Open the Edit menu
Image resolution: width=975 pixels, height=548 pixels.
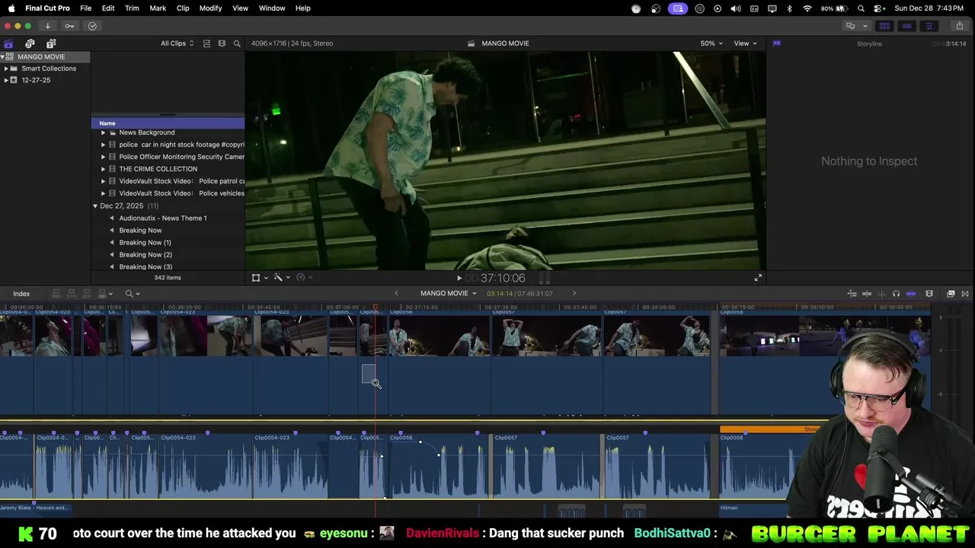(x=108, y=8)
